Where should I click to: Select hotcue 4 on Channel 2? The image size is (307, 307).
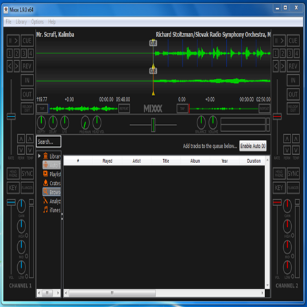tap(297, 53)
